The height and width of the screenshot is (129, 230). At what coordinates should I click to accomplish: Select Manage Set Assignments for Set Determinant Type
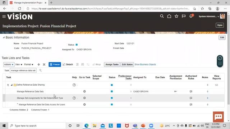(114, 98)
